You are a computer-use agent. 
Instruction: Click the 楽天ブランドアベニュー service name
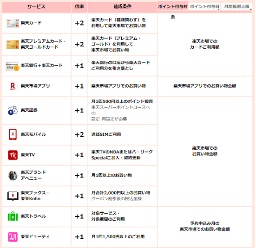33,175
